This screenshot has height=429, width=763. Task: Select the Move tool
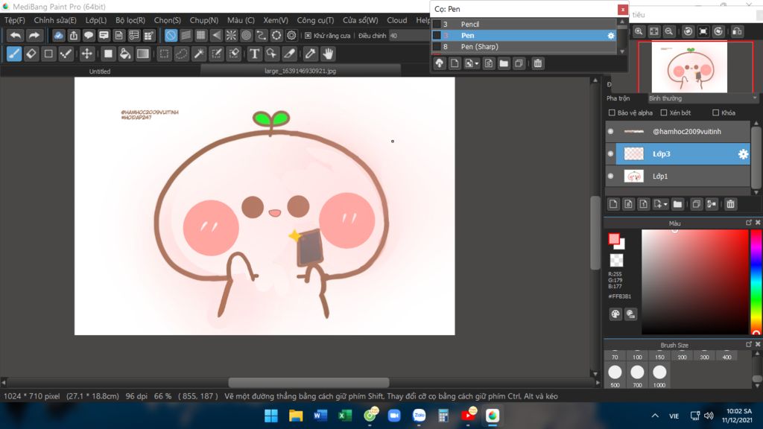coord(86,54)
